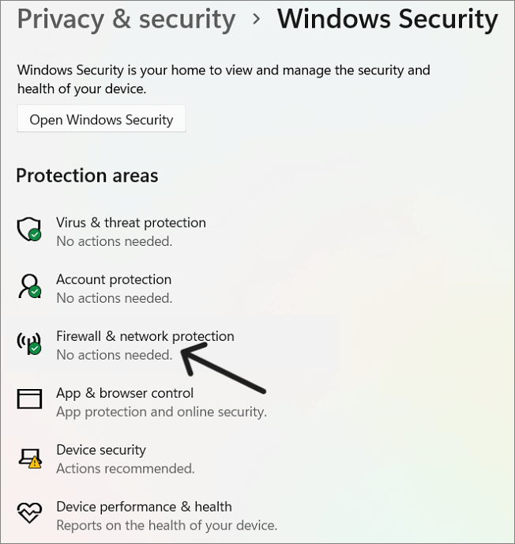Screen dimensions: 515x544
Task: Select Device performance & health label
Action: click(144, 508)
